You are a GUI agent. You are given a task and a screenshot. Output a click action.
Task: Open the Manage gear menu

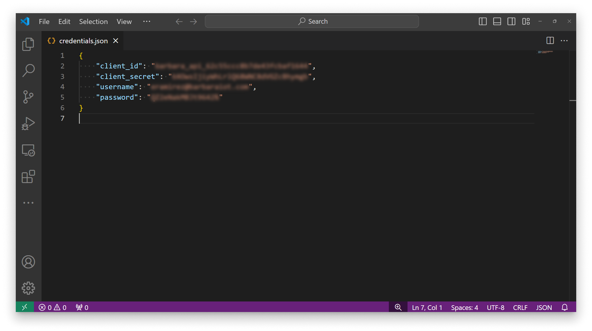click(x=28, y=288)
